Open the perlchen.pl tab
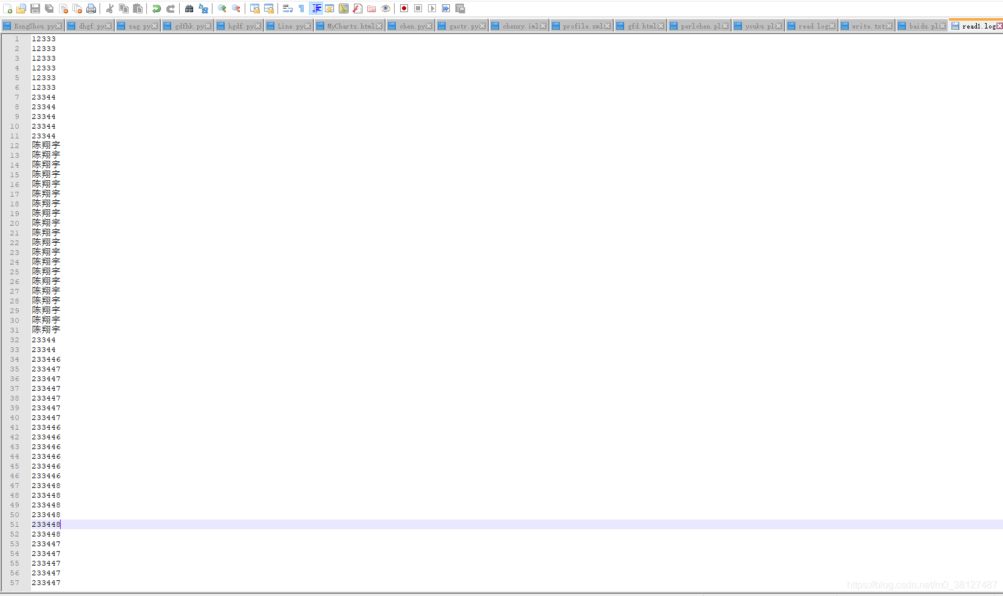 [699, 26]
